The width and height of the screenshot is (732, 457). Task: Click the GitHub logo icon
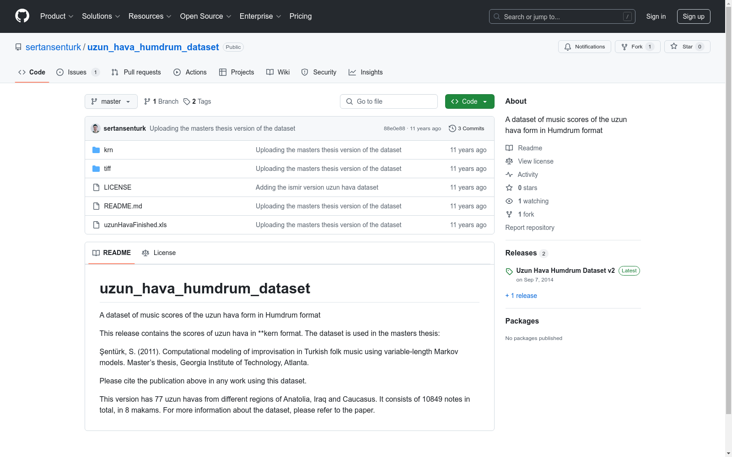point(22,16)
